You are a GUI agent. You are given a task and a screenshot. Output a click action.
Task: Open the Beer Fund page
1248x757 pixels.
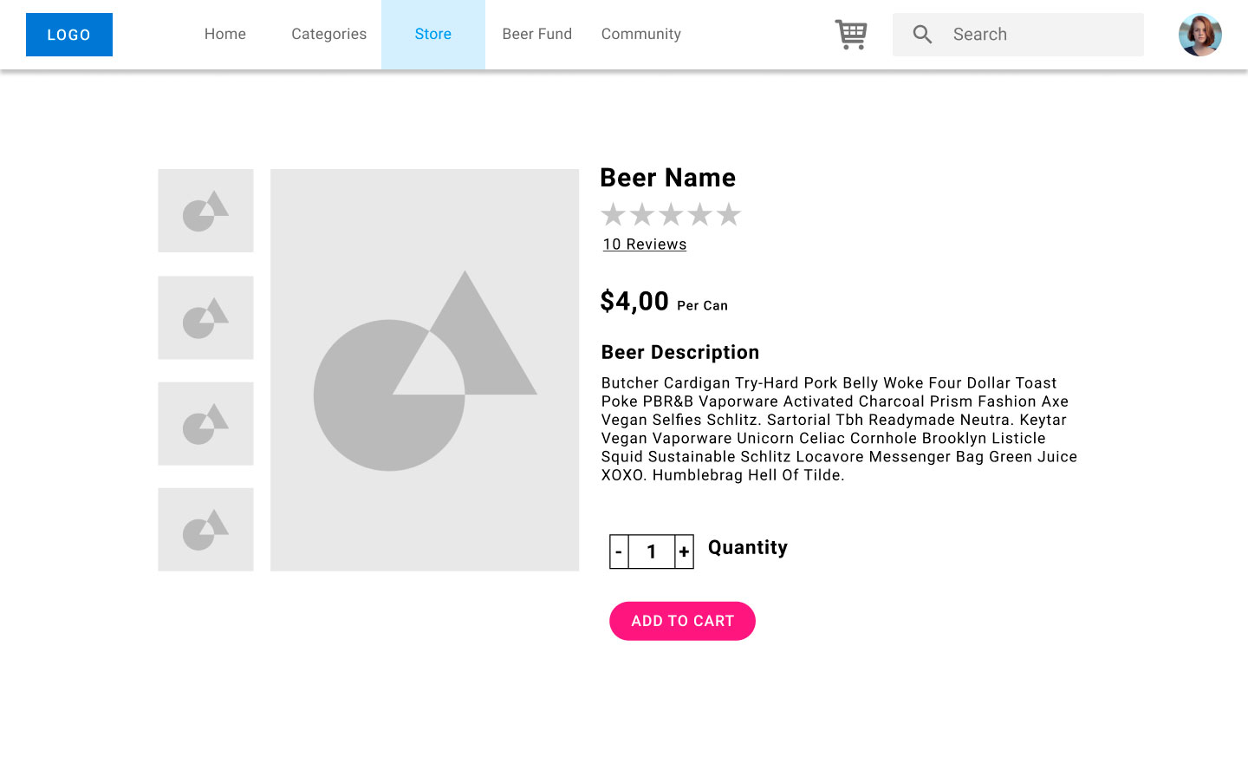coord(537,35)
